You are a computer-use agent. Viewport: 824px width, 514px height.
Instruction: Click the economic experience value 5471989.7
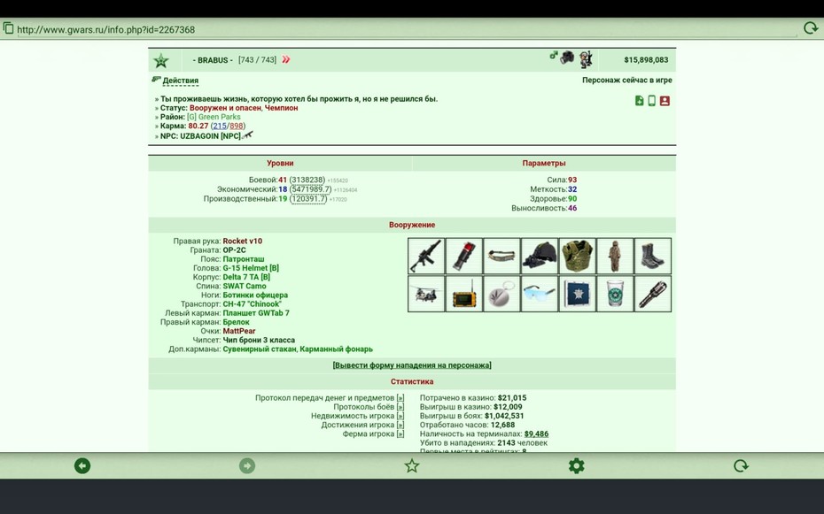(311, 188)
